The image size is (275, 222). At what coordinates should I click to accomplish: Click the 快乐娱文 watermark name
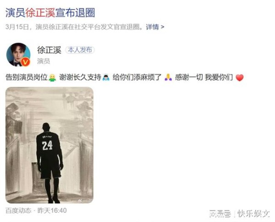[x=253, y=214]
